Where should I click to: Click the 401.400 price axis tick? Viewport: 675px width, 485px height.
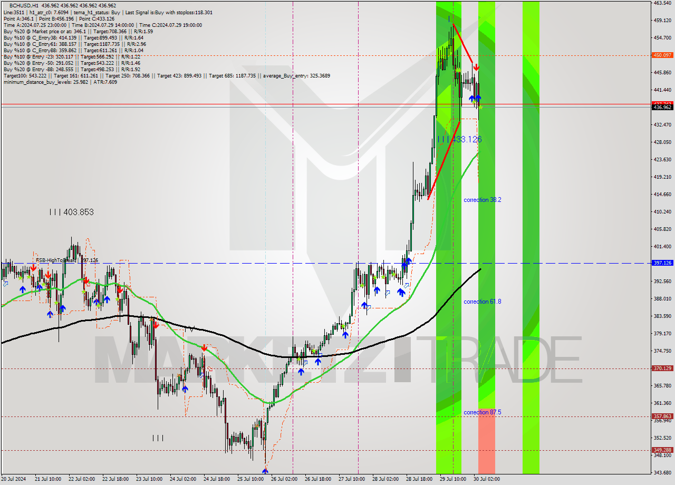click(662, 246)
